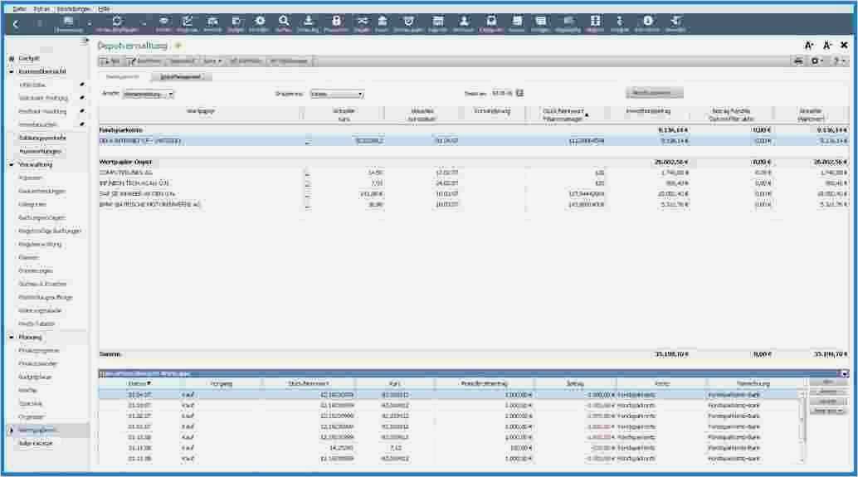
Task: Open the Gruppierung dropdown
Action: 337,94
